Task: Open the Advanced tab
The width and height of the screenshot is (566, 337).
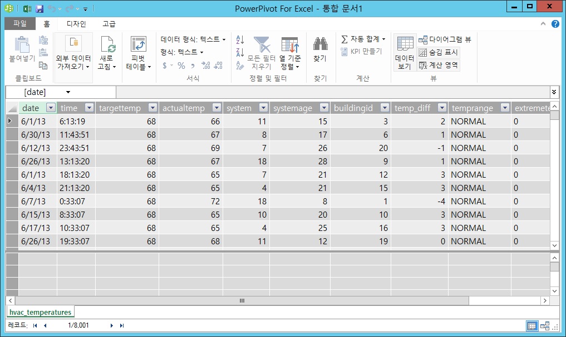Action: (109, 24)
